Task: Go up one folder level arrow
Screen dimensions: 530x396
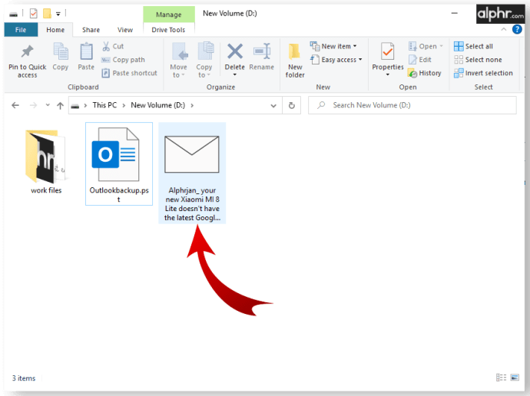Action: pos(60,106)
